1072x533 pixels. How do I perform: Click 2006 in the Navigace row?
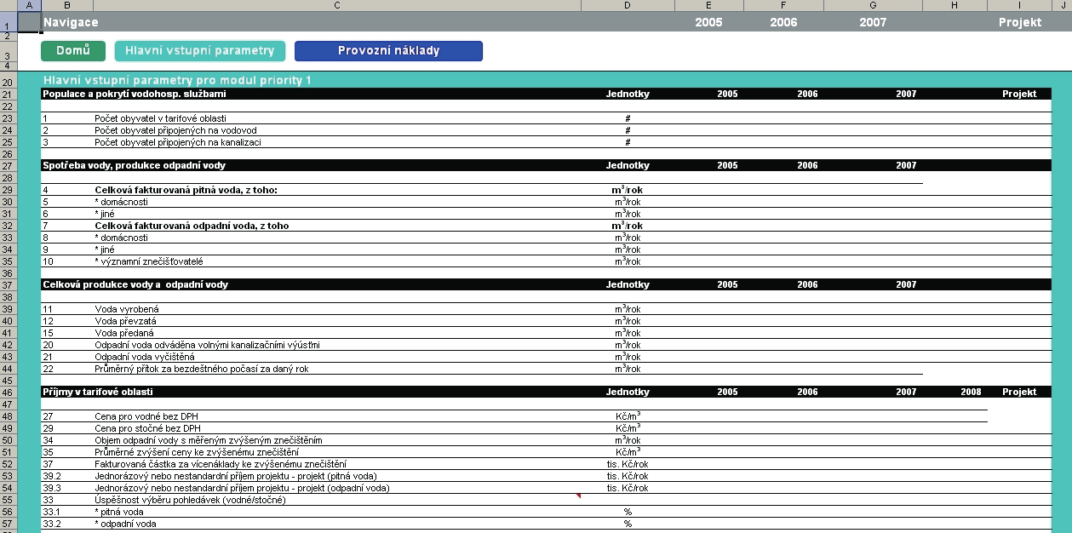pos(783,22)
